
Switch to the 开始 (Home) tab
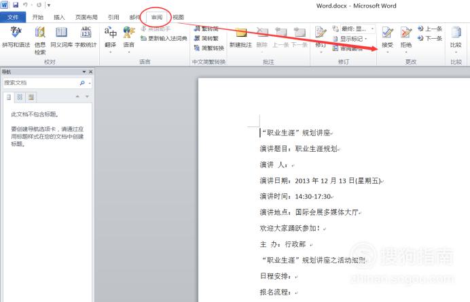pyautogui.click(x=38, y=18)
